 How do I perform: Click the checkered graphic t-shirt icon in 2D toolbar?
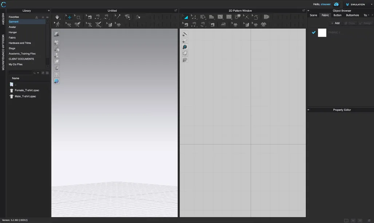click(264, 24)
